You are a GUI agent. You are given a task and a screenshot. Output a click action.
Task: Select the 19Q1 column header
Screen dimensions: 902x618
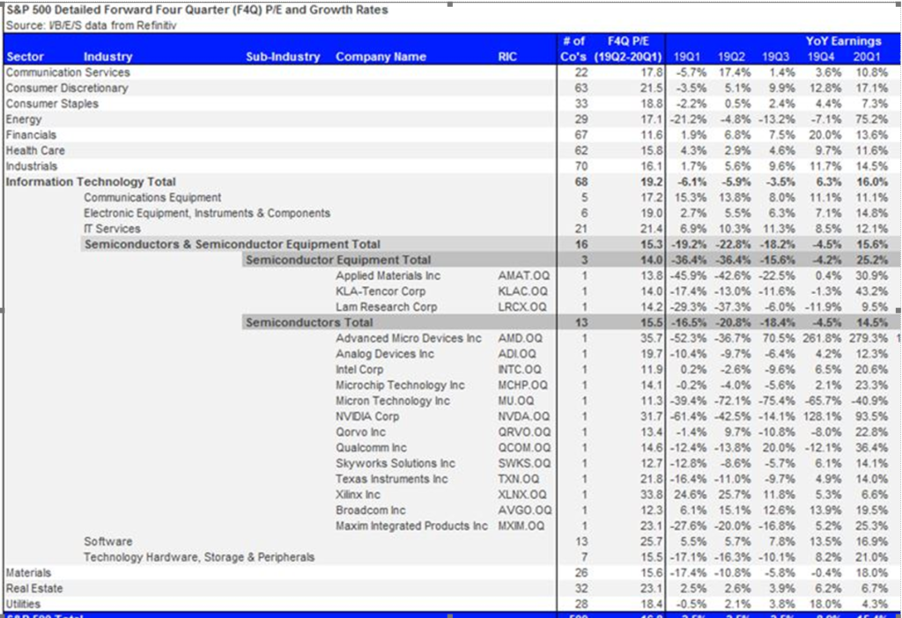pyautogui.click(x=688, y=56)
